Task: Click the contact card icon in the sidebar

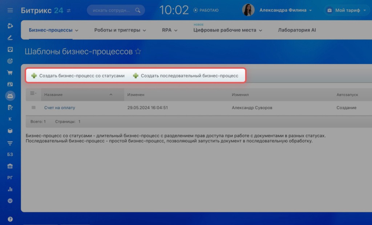Action: coord(10,84)
